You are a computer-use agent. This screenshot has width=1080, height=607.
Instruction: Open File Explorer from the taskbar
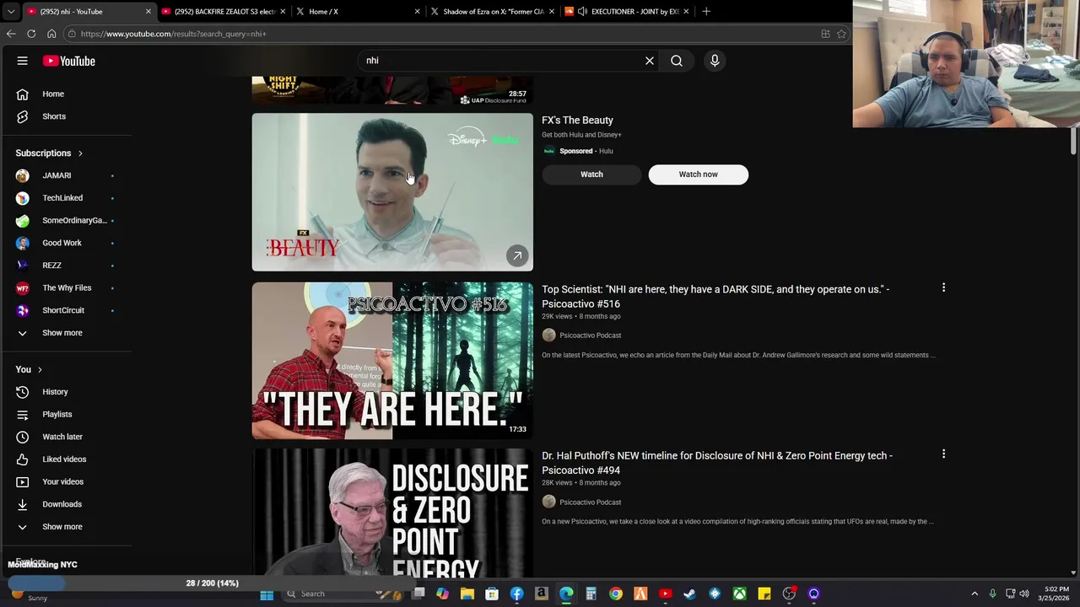click(x=467, y=594)
